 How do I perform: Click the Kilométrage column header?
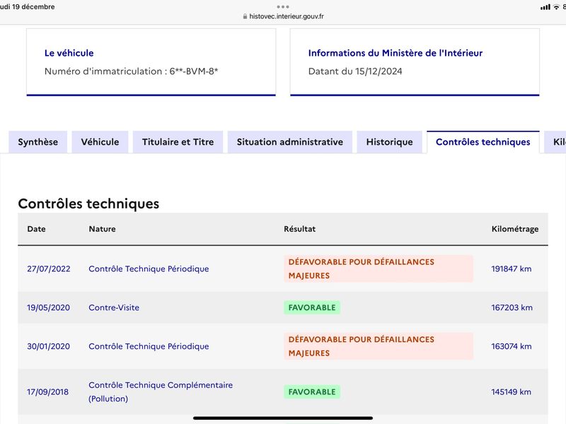[515, 229]
